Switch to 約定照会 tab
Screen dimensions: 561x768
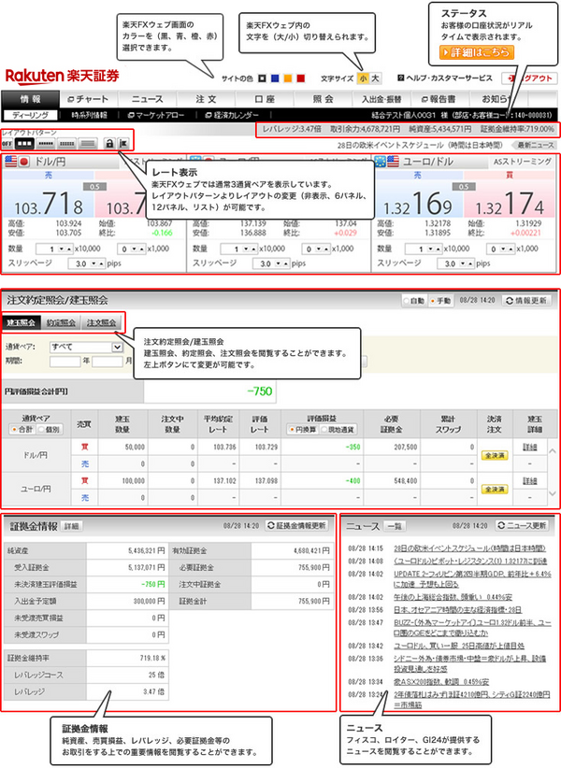62,322
